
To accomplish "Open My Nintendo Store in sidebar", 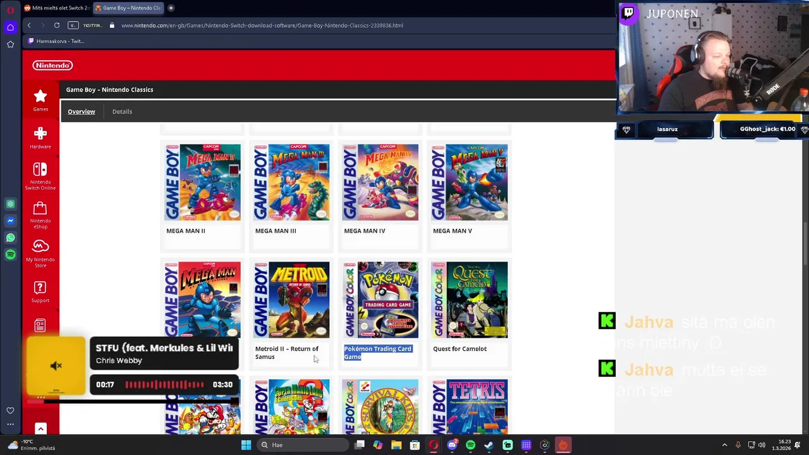I will tap(40, 253).
